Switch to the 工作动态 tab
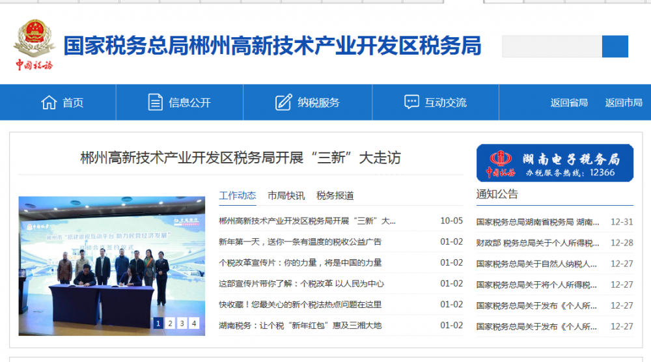 (238, 195)
